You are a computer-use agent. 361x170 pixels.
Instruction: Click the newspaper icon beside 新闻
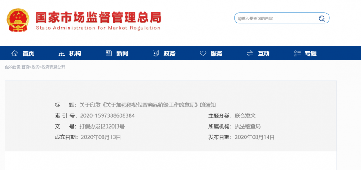(x=109, y=53)
